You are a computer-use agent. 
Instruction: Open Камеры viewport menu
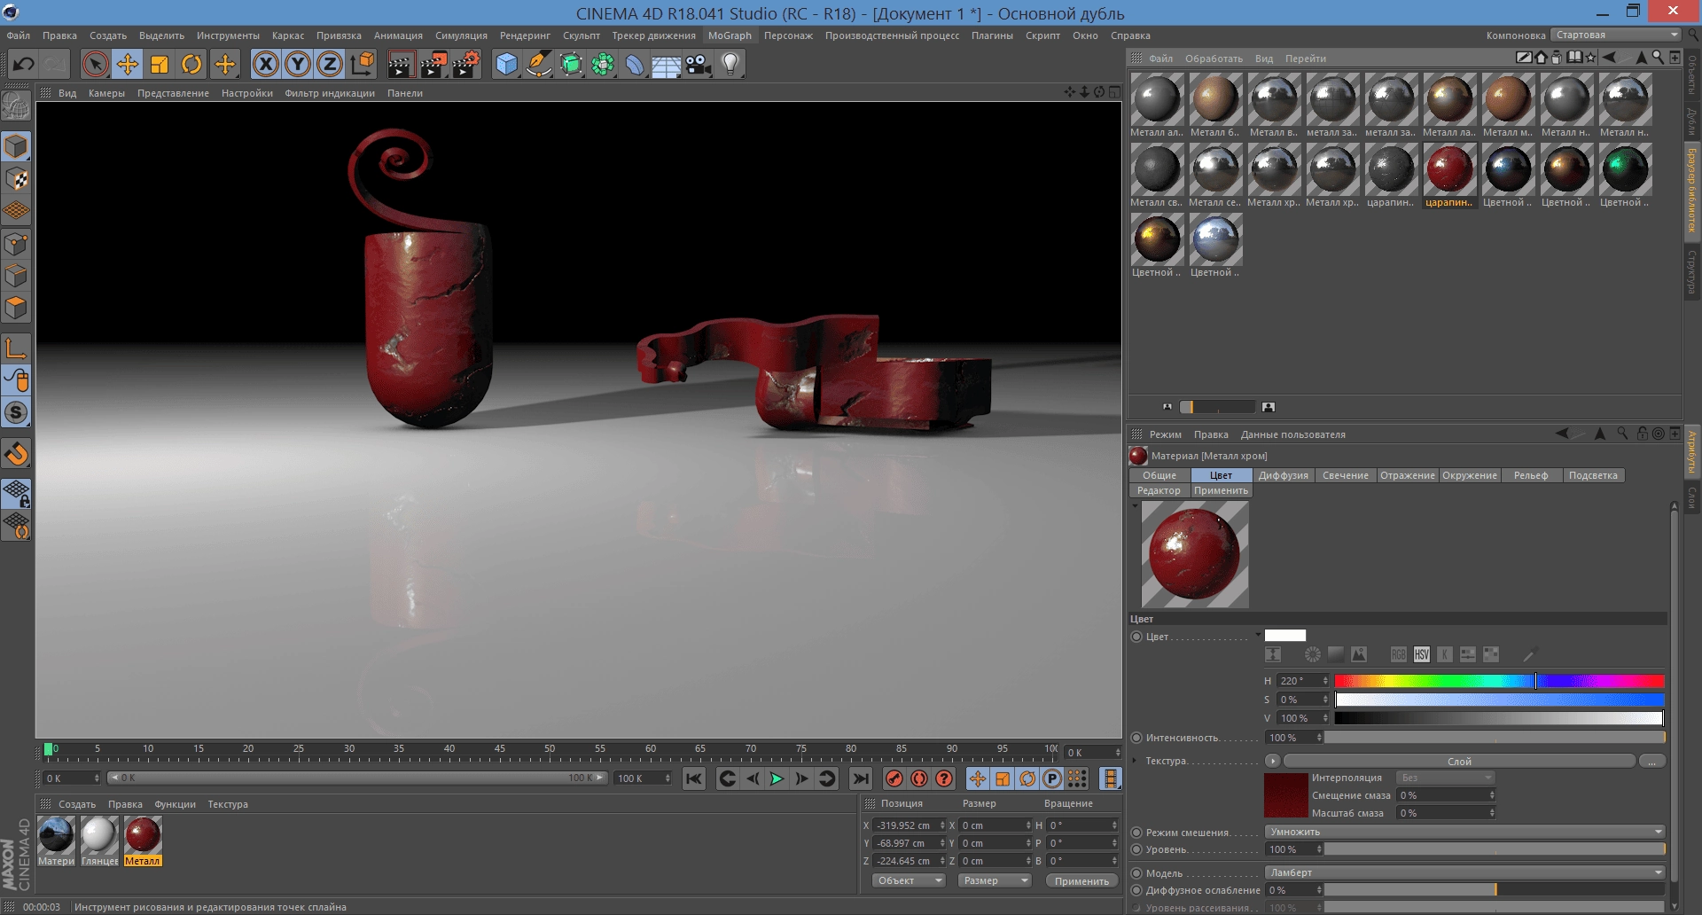(106, 93)
